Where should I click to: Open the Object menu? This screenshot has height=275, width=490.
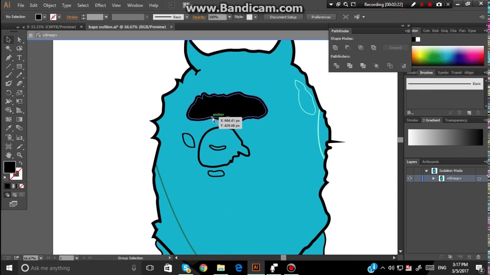[50, 5]
